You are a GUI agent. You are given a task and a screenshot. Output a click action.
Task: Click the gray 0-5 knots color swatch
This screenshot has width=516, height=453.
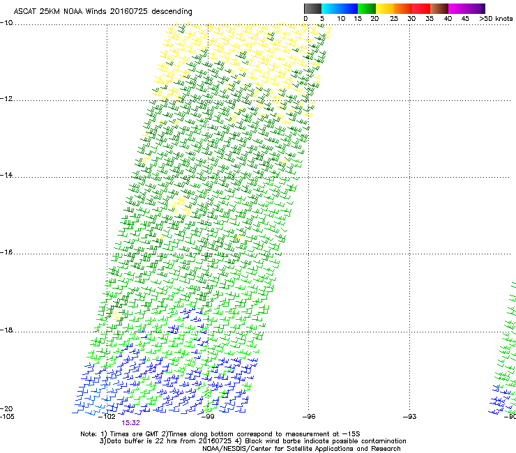click(x=312, y=8)
